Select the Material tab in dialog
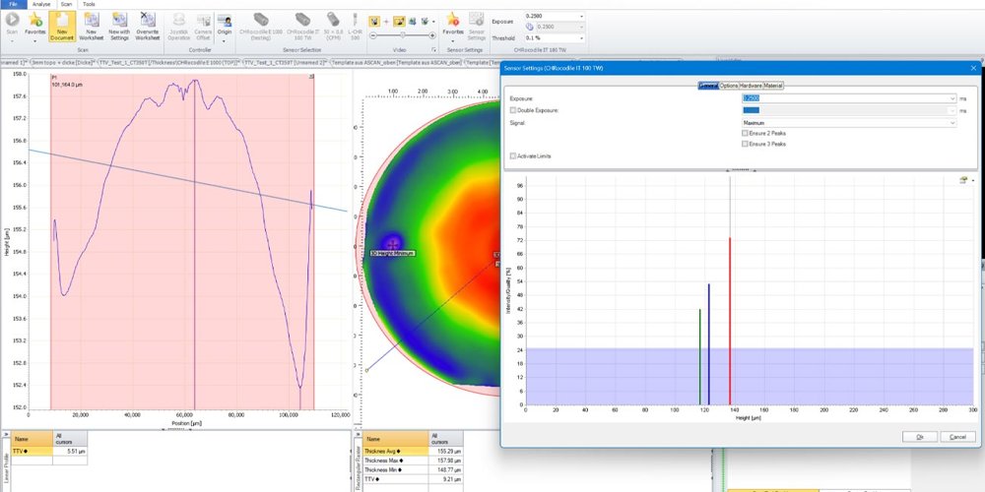The width and height of the screenshot is (985, 492). 773,86
